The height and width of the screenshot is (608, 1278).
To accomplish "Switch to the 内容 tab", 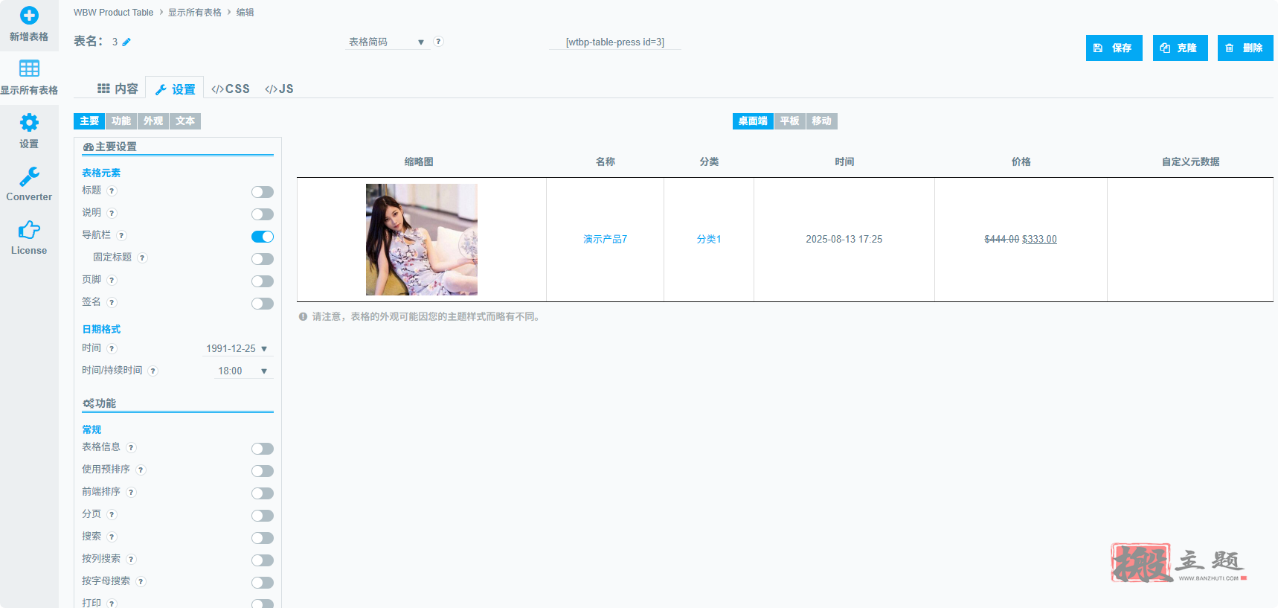I will tap(118, 89).
